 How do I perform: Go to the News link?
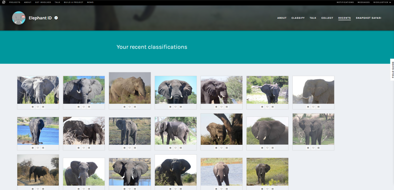click(x=90, y=2)
